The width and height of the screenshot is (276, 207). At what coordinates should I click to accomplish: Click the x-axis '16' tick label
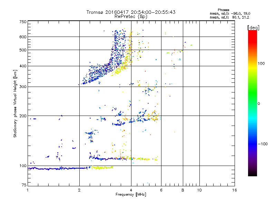tap(235, 190)
